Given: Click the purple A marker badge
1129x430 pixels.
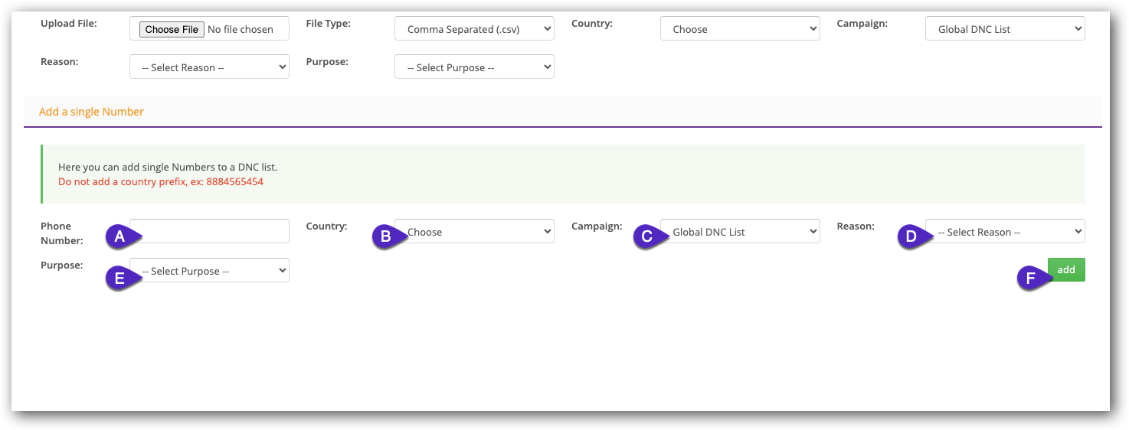Looking at the screenshot, I should (x=120, y=237).
